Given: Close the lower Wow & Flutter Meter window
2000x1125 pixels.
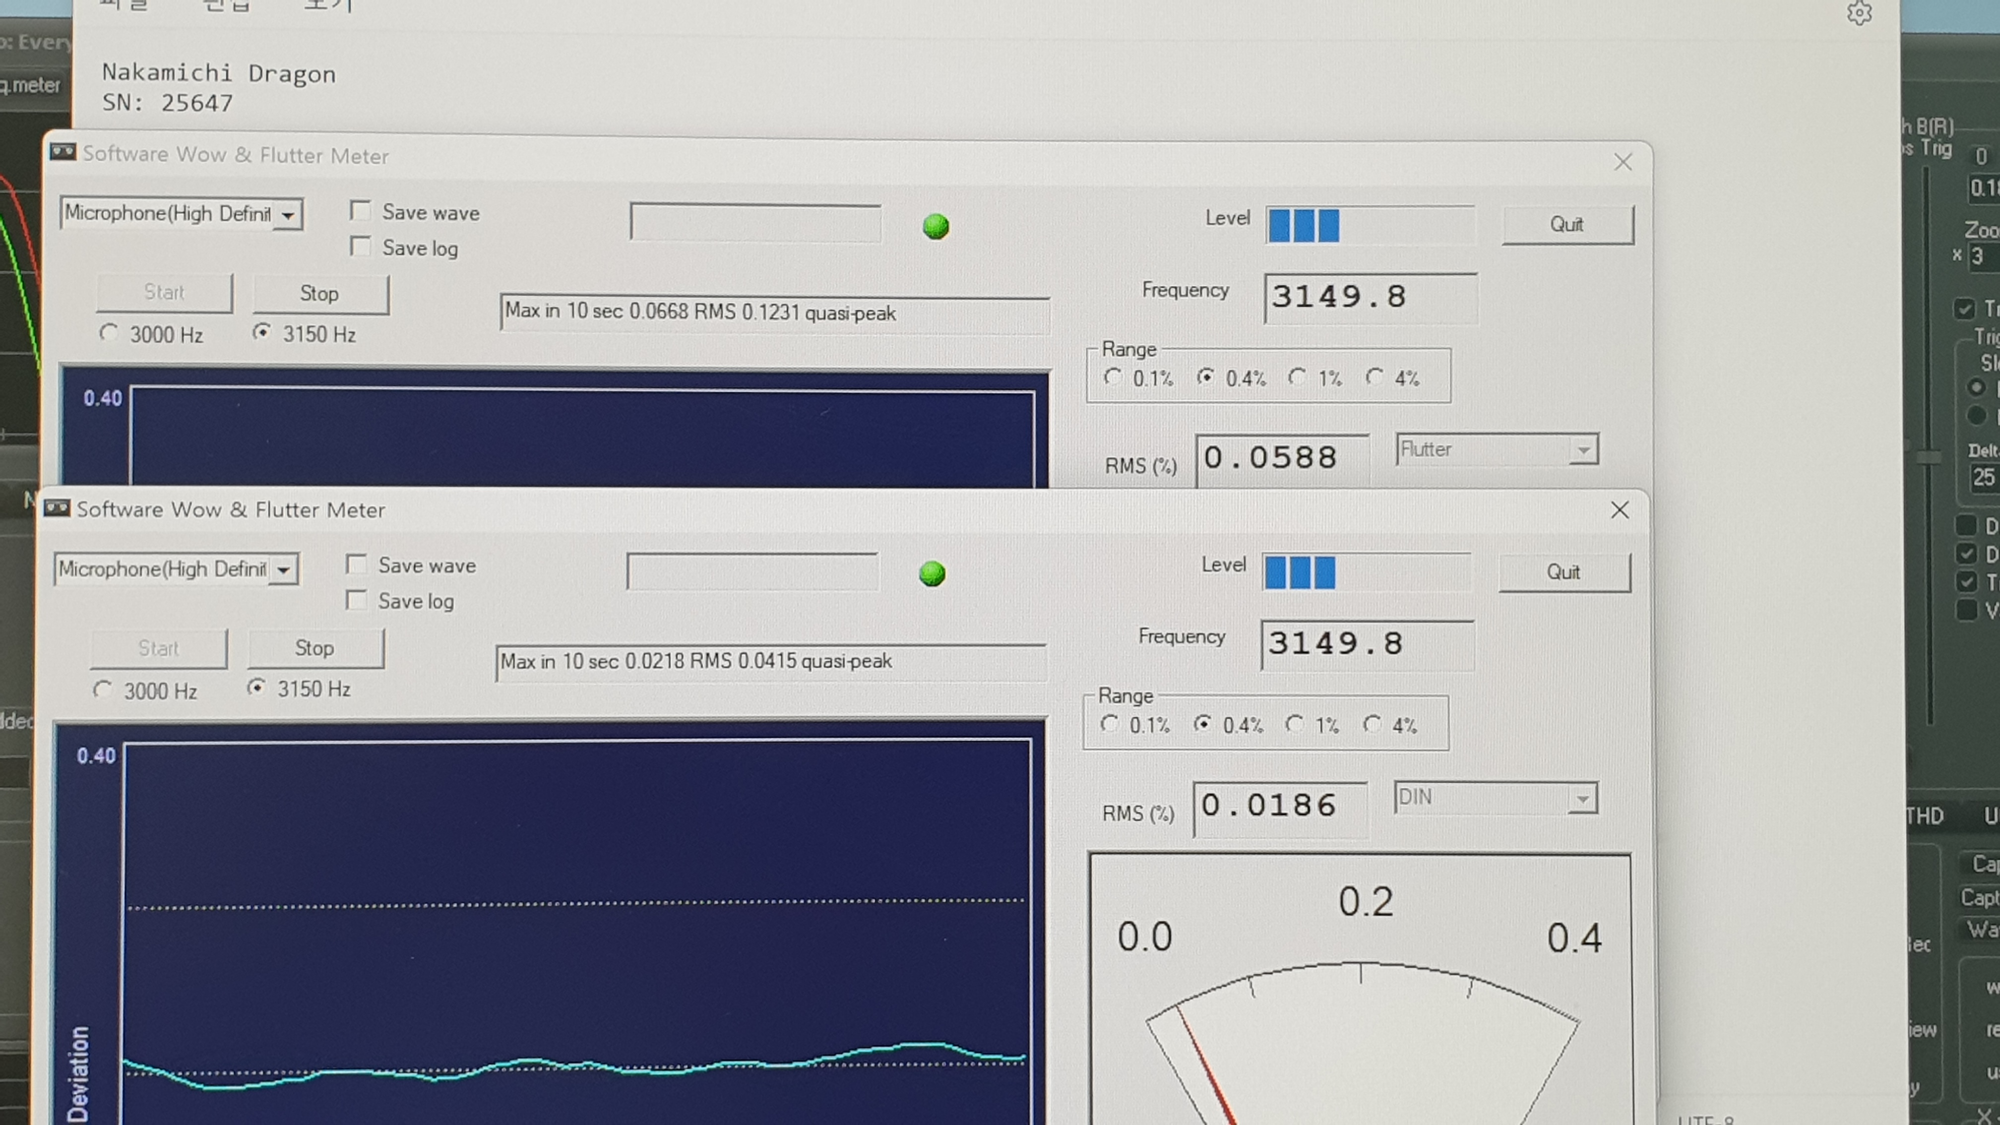Looking at the screenshot, I should (1620, 510).
